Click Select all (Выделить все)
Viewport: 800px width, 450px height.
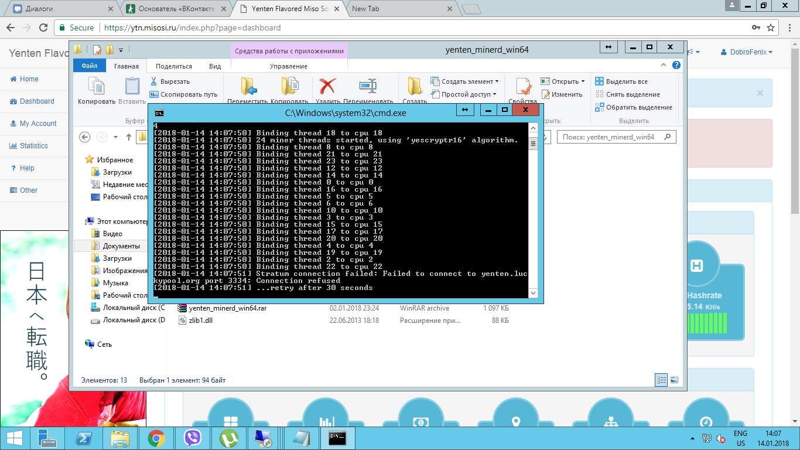621,81
